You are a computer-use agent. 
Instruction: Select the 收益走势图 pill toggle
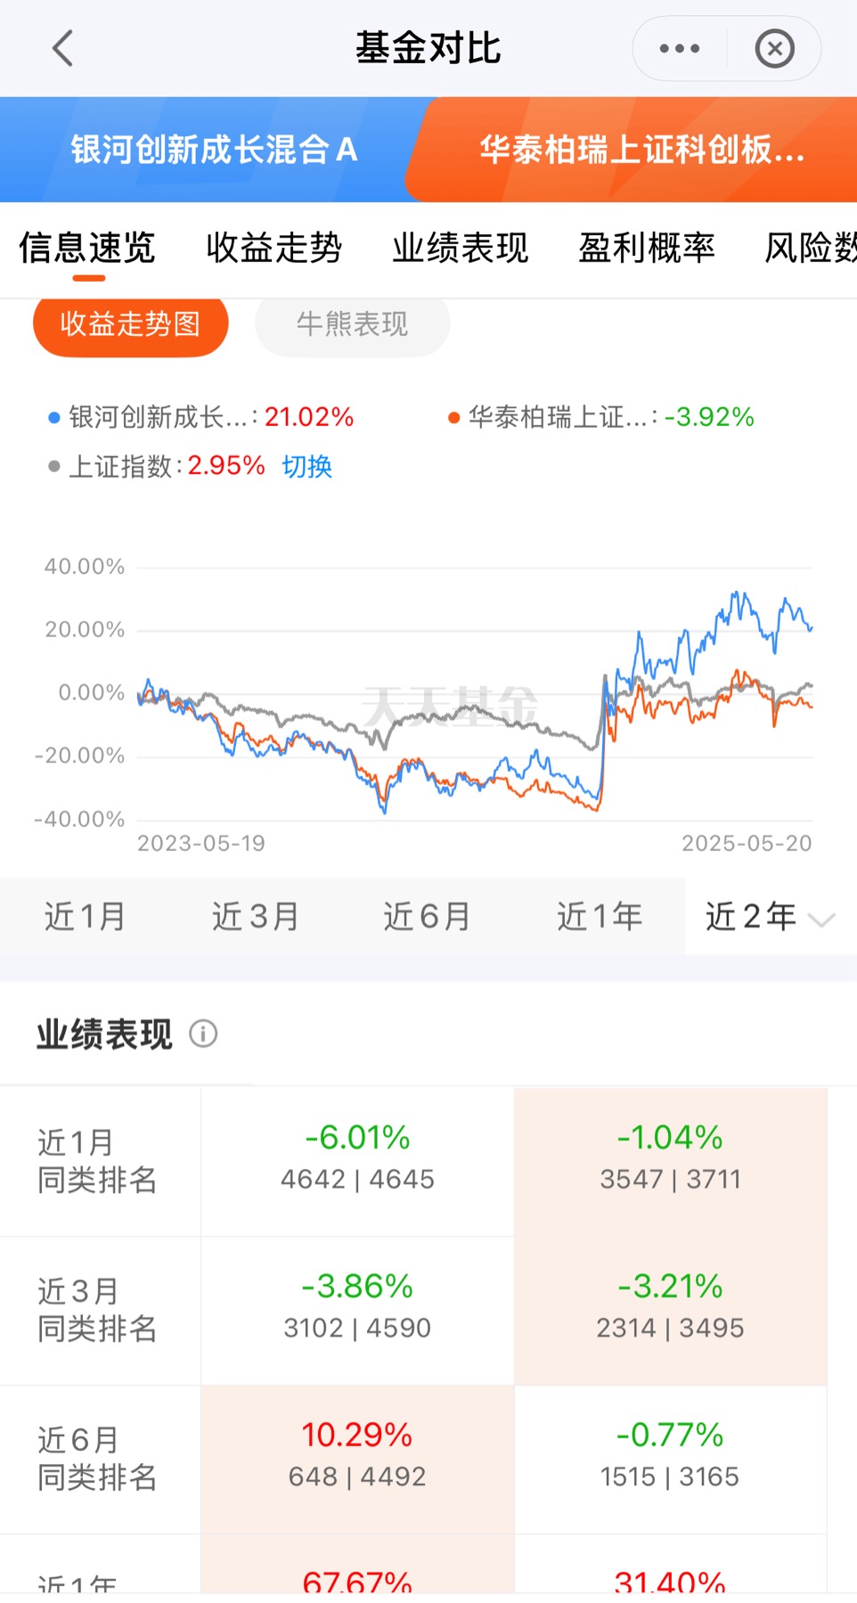pos(130,324)
